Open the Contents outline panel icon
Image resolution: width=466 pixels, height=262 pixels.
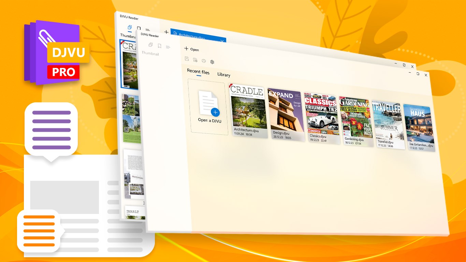[x=168, y=47]
